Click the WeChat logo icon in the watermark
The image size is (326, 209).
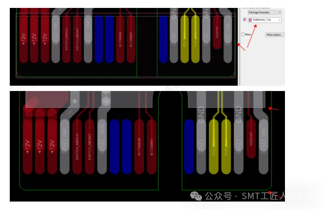click(196, 197)
